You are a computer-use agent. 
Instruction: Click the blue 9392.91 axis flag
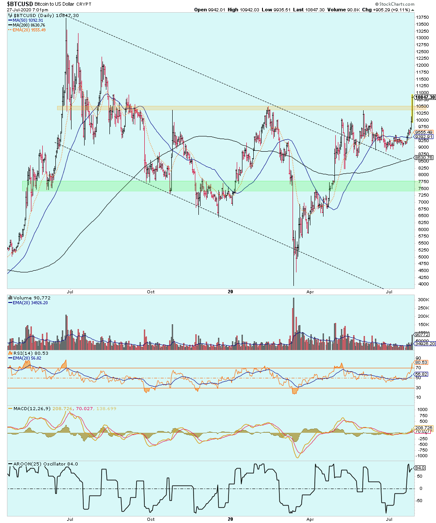coord(424,136)
